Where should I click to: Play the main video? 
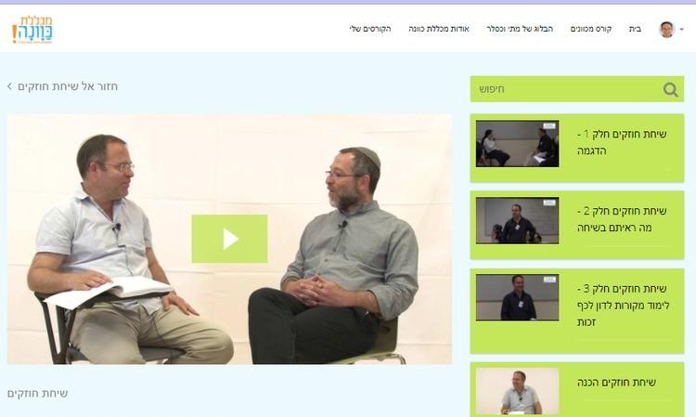coord(229,239)
